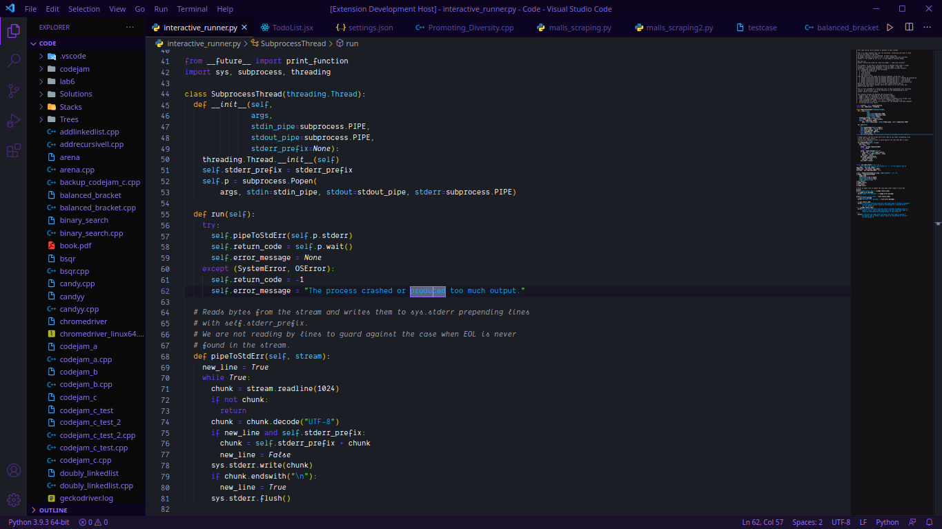Click Ln 62, Col 57 status item
The width and height of the screenshot is (942, 529).
[763, 522]
